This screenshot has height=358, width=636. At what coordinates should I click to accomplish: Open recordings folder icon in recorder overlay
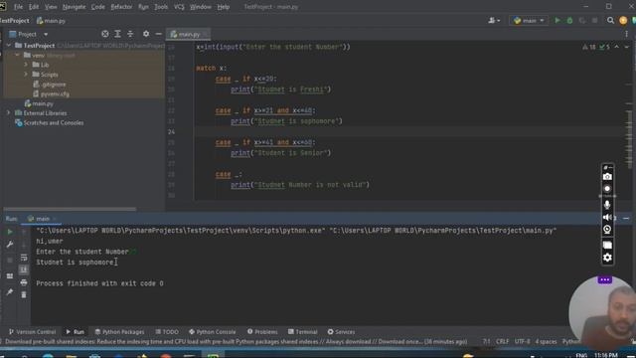pos(607,246)
